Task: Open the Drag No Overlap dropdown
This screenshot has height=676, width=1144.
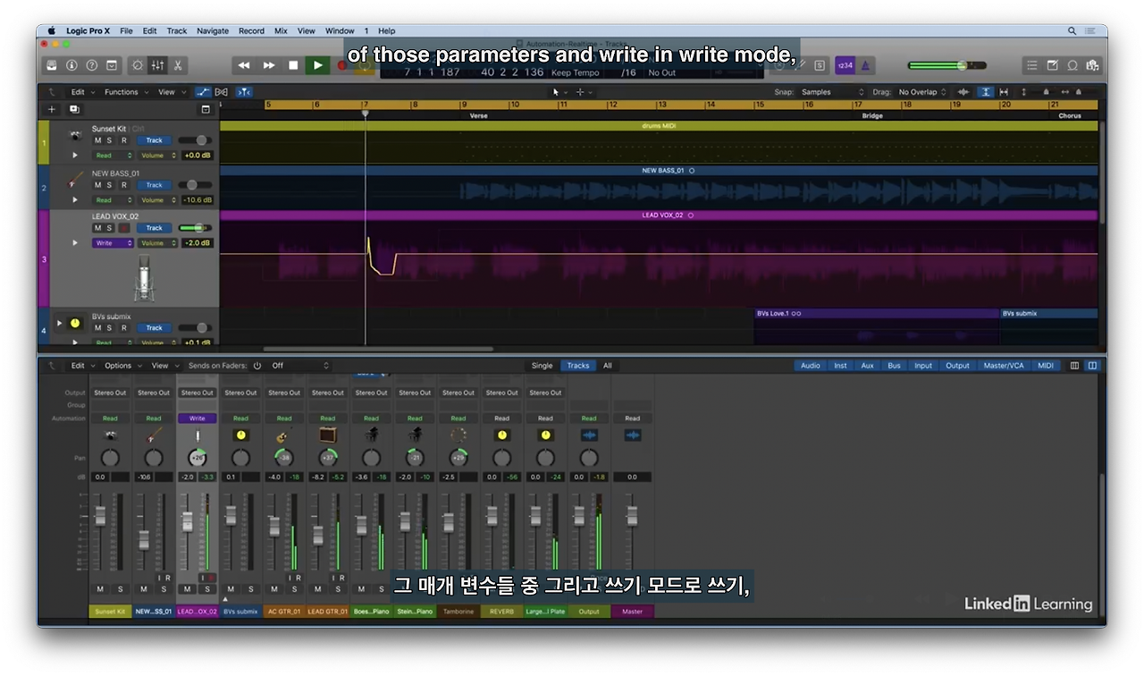Action: pos(921,92)
